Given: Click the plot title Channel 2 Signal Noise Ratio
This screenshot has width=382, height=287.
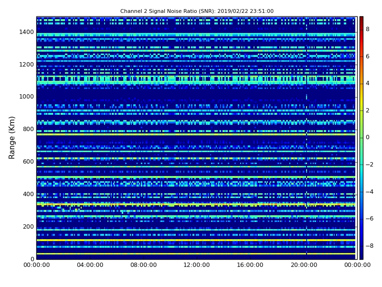Looking at the screenshot, I should pyautogui.click(x=197, y=11).
